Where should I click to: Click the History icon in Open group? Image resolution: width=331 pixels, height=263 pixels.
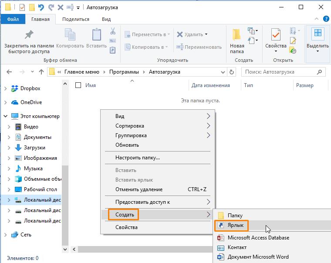293,50
